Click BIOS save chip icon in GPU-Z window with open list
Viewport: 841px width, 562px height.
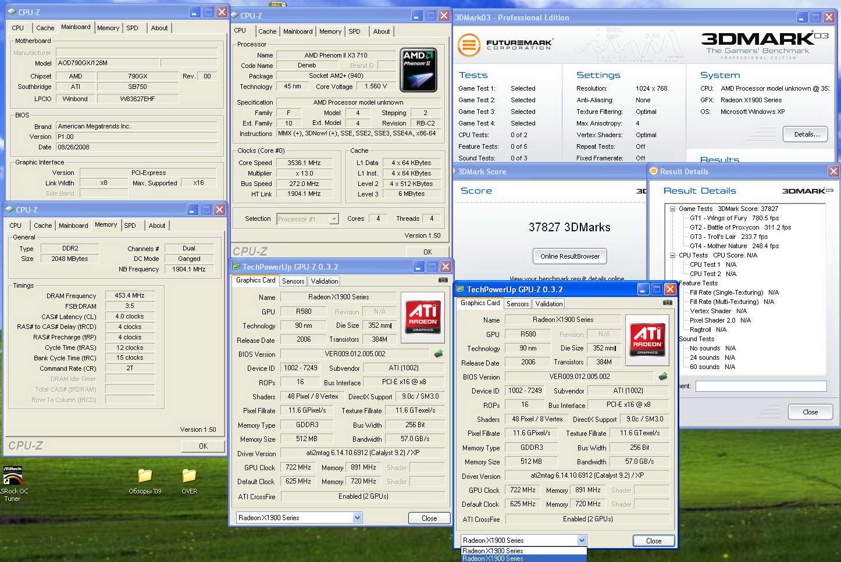(x=663, y=376)
